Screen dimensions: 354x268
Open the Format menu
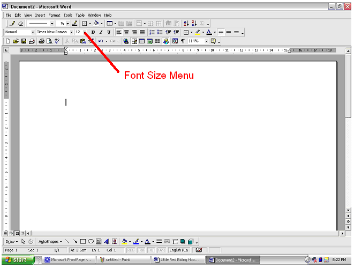[54, 15]
